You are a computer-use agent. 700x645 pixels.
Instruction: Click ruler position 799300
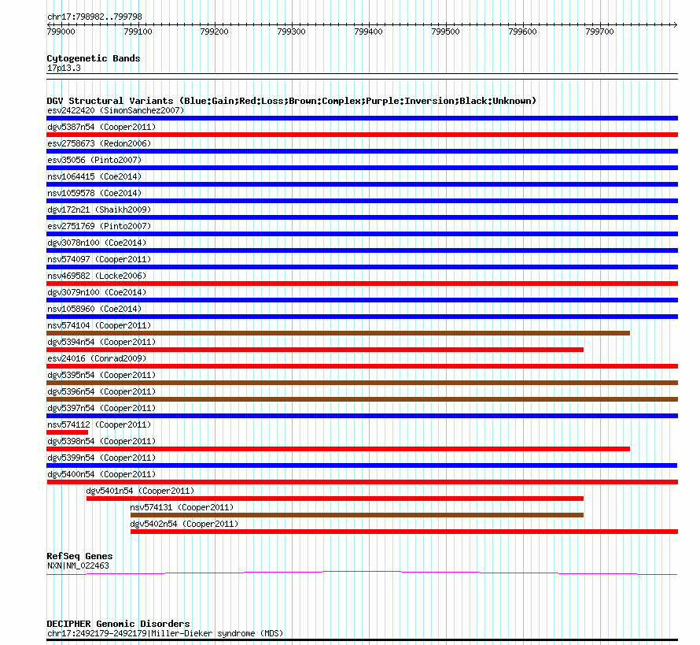[291, 32]
